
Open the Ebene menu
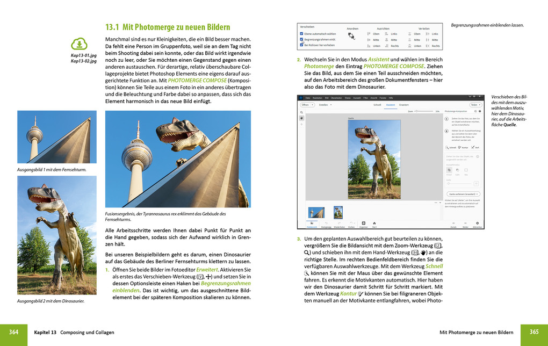point(348,98)
